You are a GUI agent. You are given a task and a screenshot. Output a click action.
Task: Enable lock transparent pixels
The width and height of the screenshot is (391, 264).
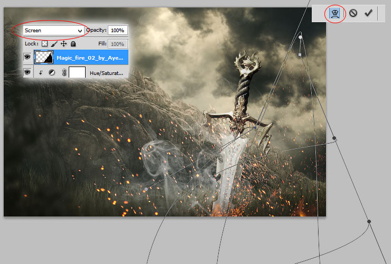pyautogui.click(x=44, y=44)
